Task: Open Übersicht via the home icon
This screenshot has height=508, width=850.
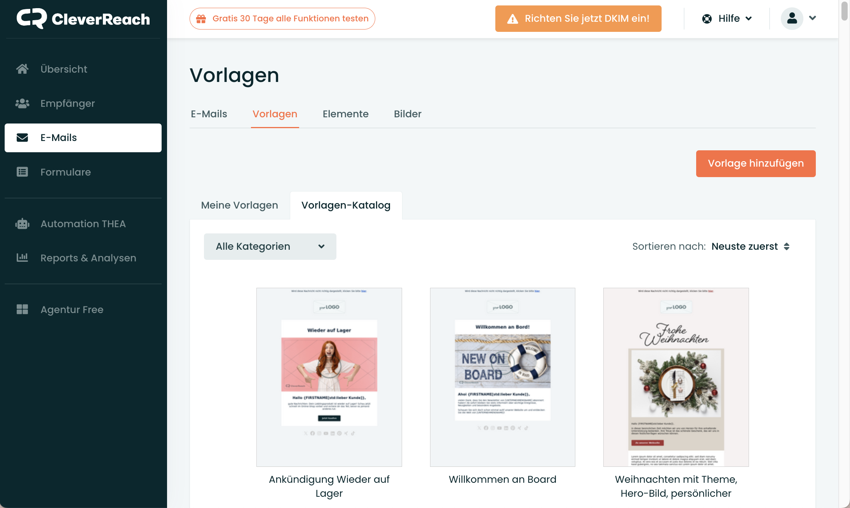Action: (22, 69)
